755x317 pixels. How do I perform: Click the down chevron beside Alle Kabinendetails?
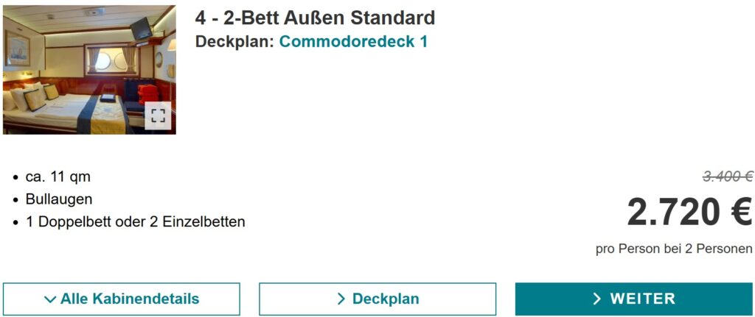(x=50, y=299)
